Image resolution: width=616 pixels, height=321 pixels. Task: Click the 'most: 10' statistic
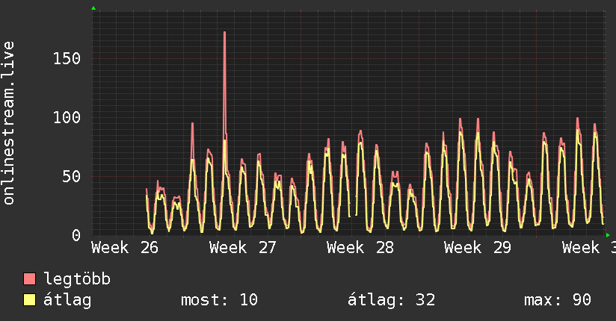coord(219,300)
